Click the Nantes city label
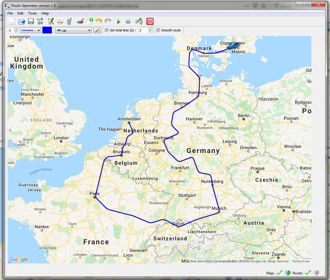Viewport: 330px width, 280px height. pos(42,227)
